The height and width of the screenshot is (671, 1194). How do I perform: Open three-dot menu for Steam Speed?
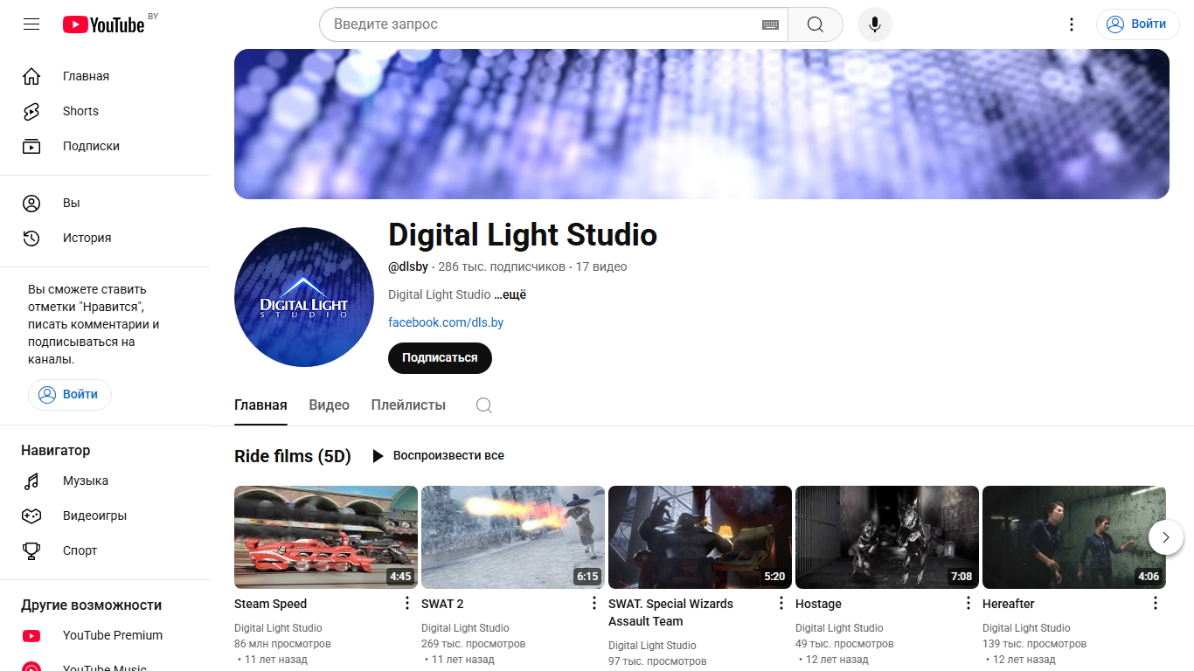[407, 603]
